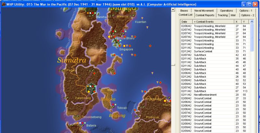The height and width of the screenshot is (133, 260).
Task: Select the Options - 1 tab
Action: click(246, 11)
